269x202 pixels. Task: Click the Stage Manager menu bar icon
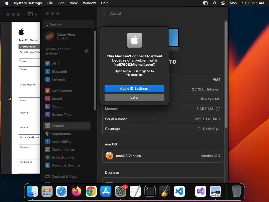pos(205,3)
